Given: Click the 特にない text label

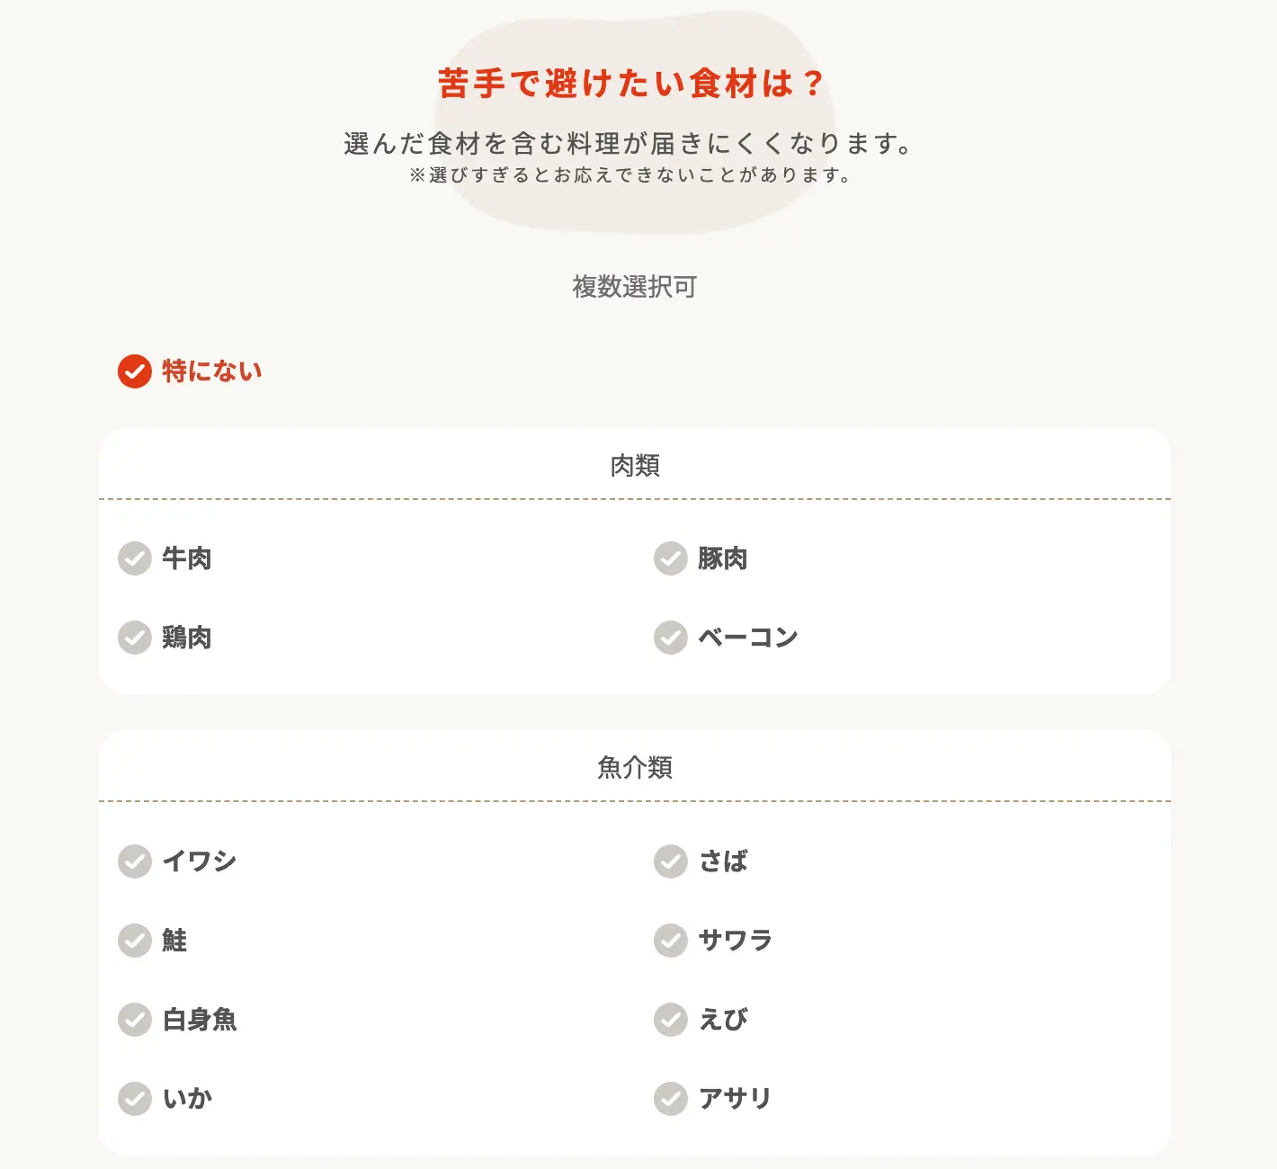Looking at the screenshot, I should click(x=212, y=371).
